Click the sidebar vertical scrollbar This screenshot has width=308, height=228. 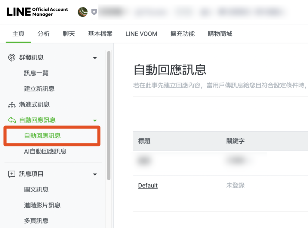click(109, 115)
